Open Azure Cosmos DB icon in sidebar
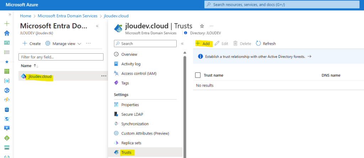The width and height of the screenshot is (364, 158). pyautogui.click(x=7, y=119)
